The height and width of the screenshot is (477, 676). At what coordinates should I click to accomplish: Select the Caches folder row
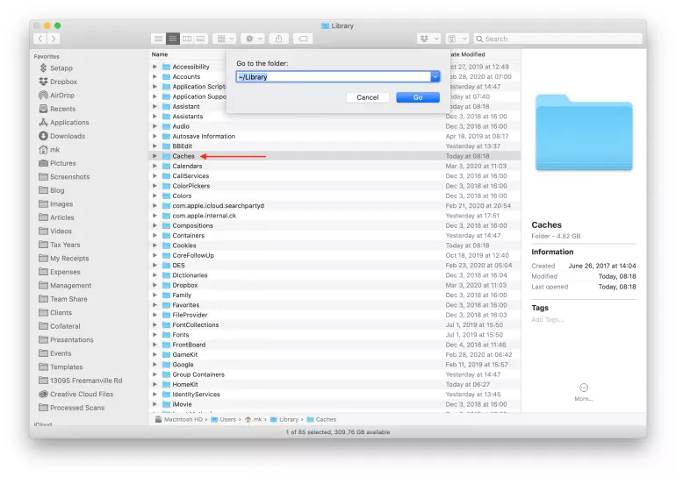(x=334, y=156)
